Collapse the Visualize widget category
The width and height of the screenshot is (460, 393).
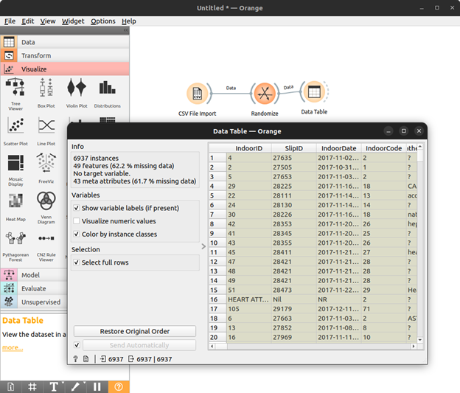click(x=65, y=69)
